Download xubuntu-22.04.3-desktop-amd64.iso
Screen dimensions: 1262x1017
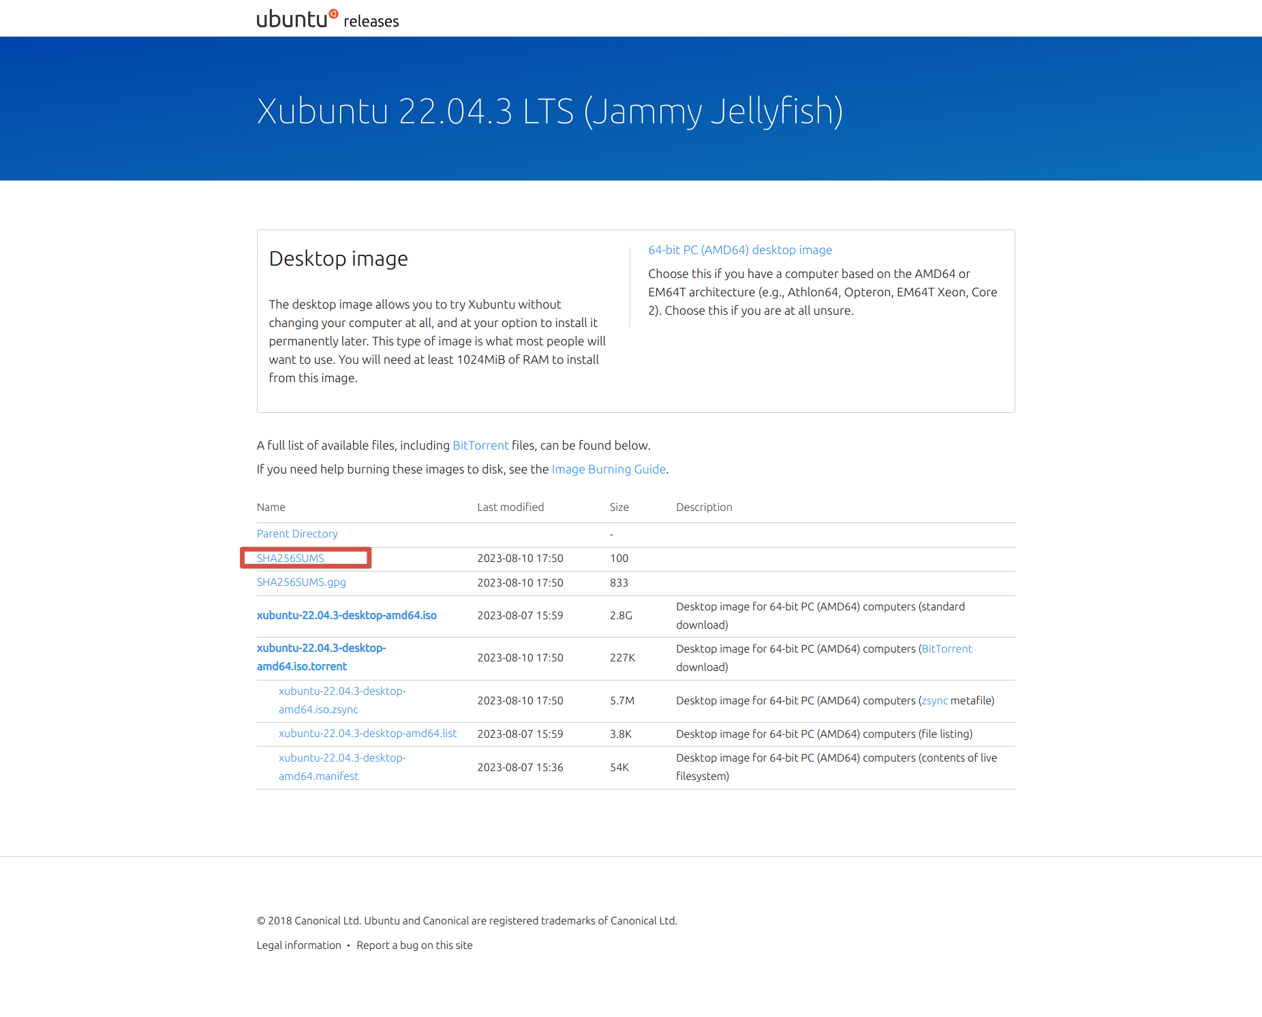[347, 615]
